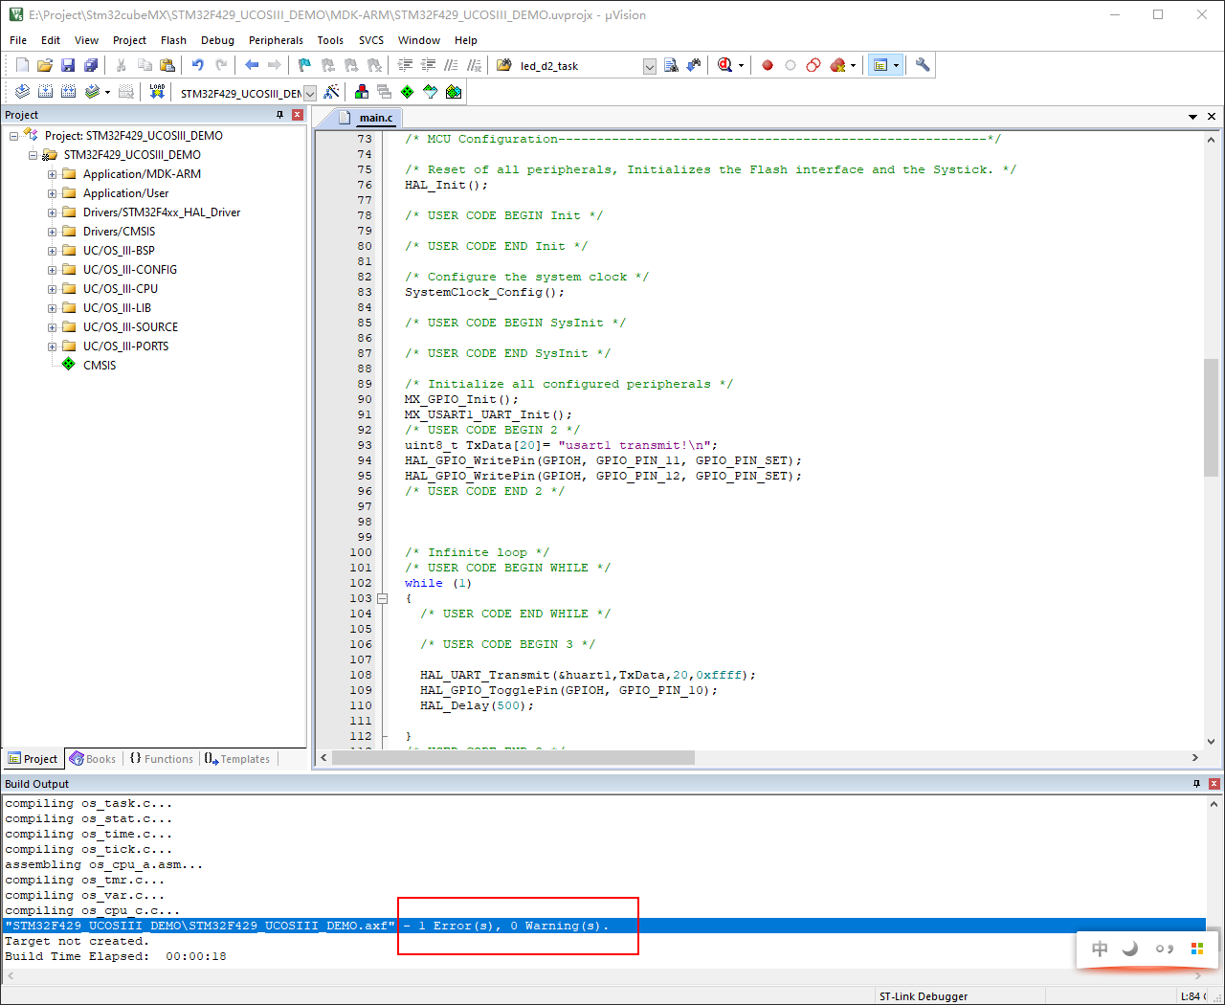Open Manage Run-Time Environment green diamond
1225x1005 pixels.
coord(408,92)
